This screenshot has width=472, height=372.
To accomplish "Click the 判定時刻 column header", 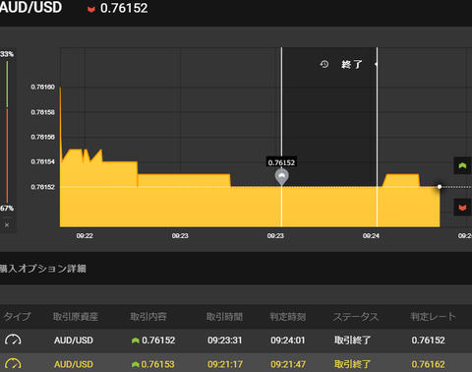I will pos(288,317).
